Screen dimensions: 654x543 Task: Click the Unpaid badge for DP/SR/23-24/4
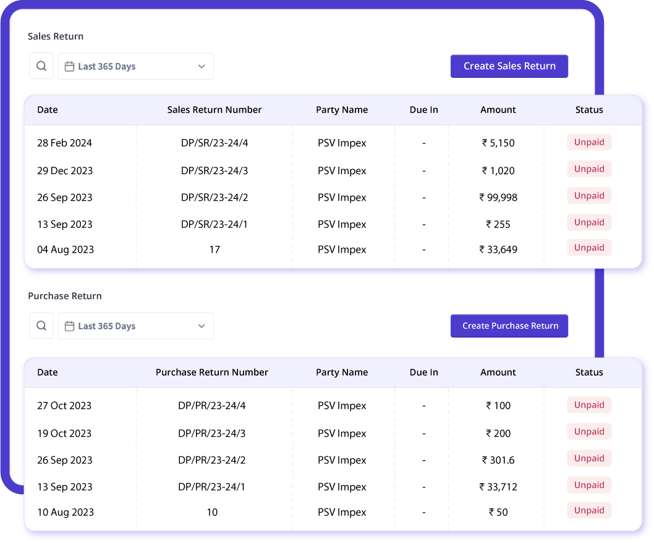pos(588,142)
